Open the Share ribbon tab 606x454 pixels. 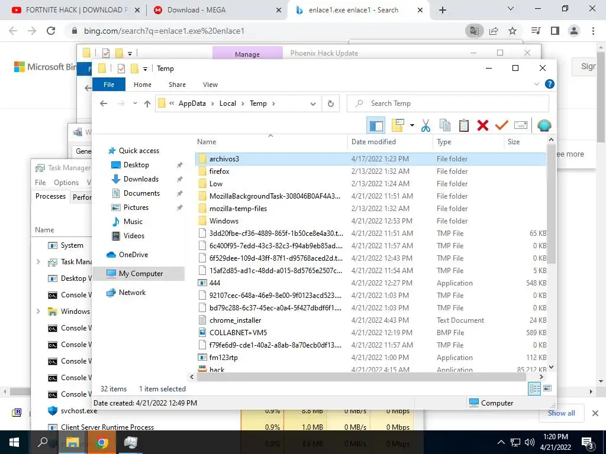point(177,85)
